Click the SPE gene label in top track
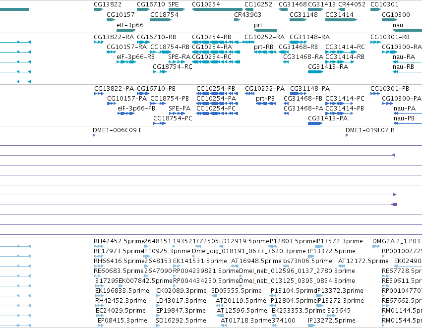The width and height of the screenshot is (422, 328). coord(174,4)
